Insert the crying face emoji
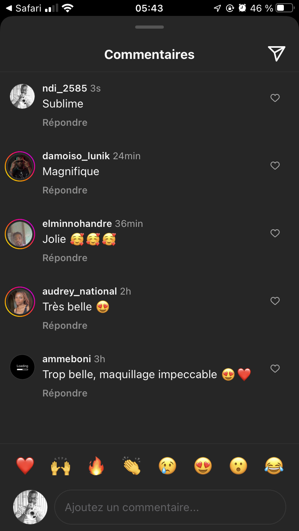Screen dimensions: 299x531 pos(167,466)
